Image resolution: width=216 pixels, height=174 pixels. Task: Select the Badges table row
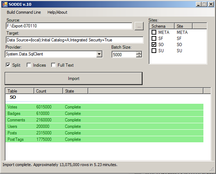coord(104,113)
